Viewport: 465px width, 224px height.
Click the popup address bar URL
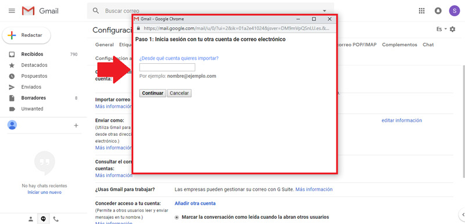[237, 28]
